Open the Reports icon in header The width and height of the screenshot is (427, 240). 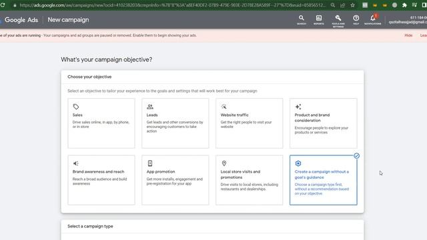(319, 19)
